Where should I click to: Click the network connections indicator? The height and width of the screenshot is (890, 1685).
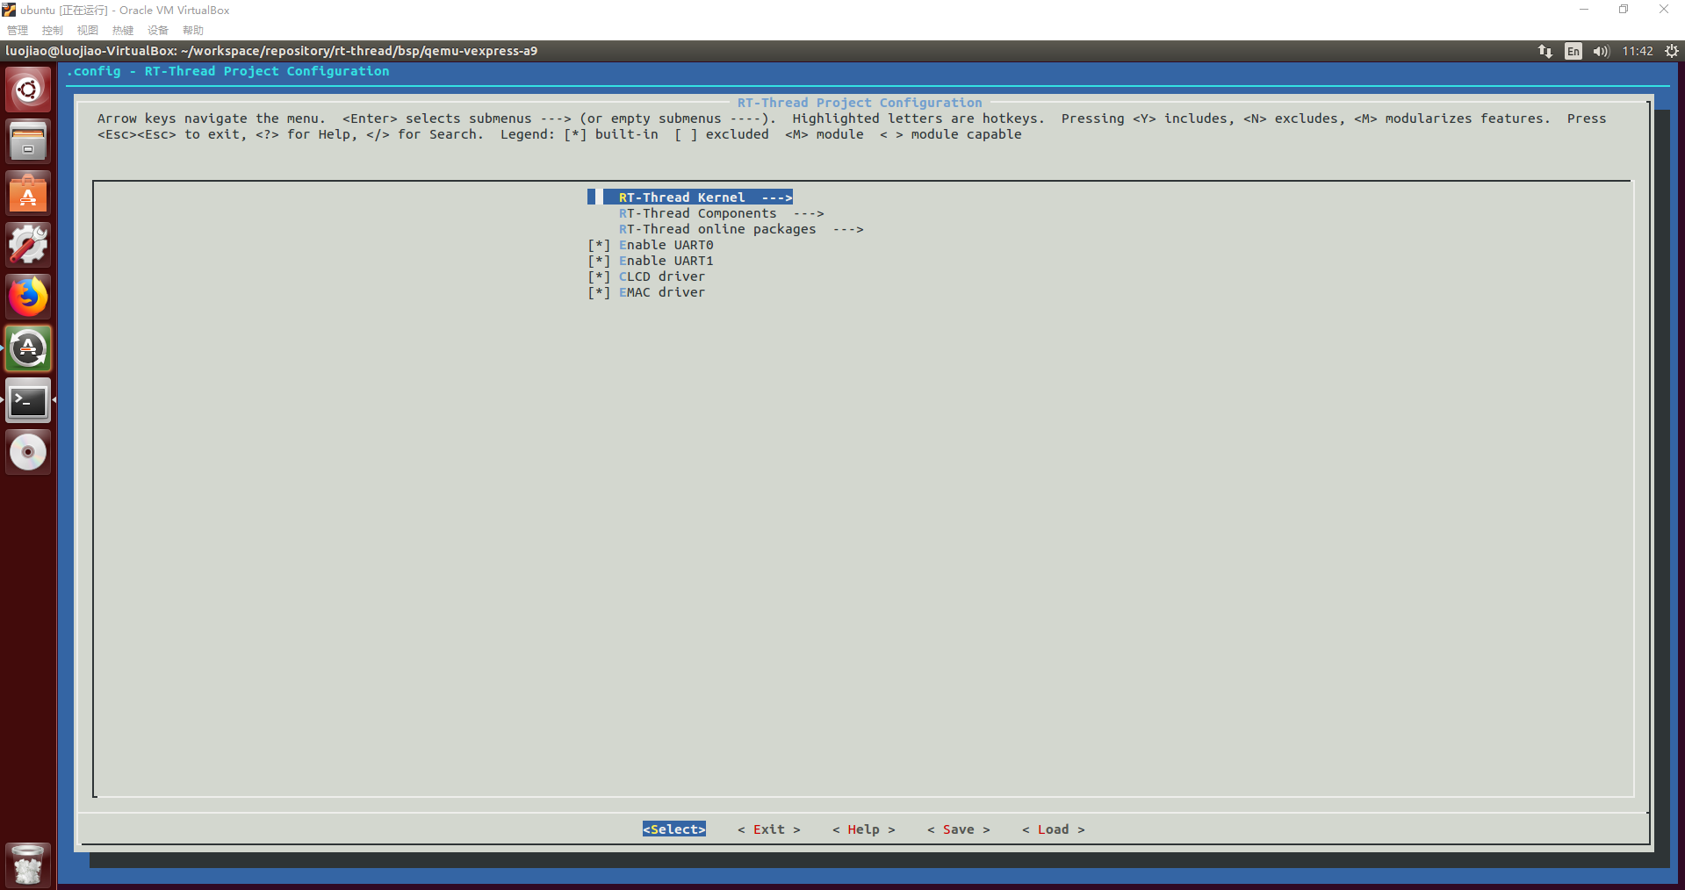[1545, 51]
